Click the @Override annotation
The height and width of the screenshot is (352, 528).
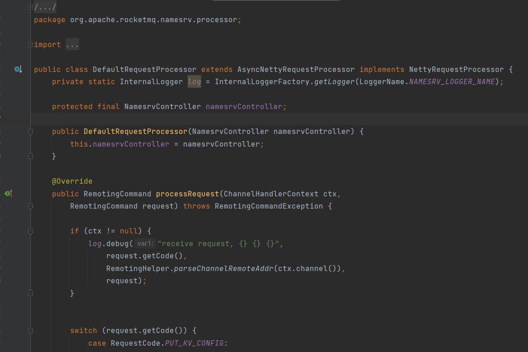[72, 181]
